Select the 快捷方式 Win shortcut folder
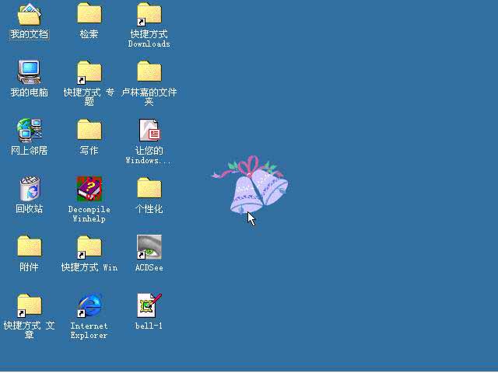 89,246
